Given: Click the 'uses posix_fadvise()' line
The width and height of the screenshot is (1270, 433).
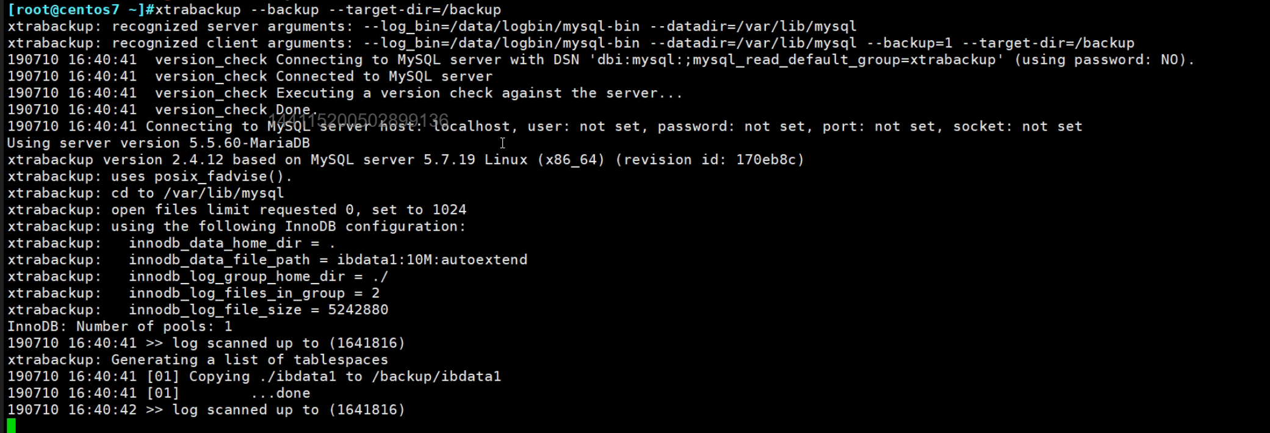Looking at the screenshot, I should pos(201,177).
